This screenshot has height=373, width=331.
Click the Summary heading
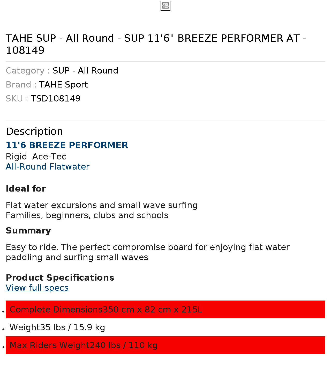pyautogui.click(x=28, y=231)
